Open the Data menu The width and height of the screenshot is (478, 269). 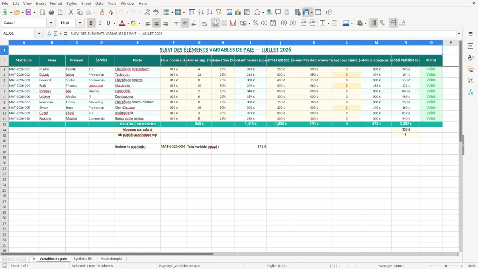99,3
